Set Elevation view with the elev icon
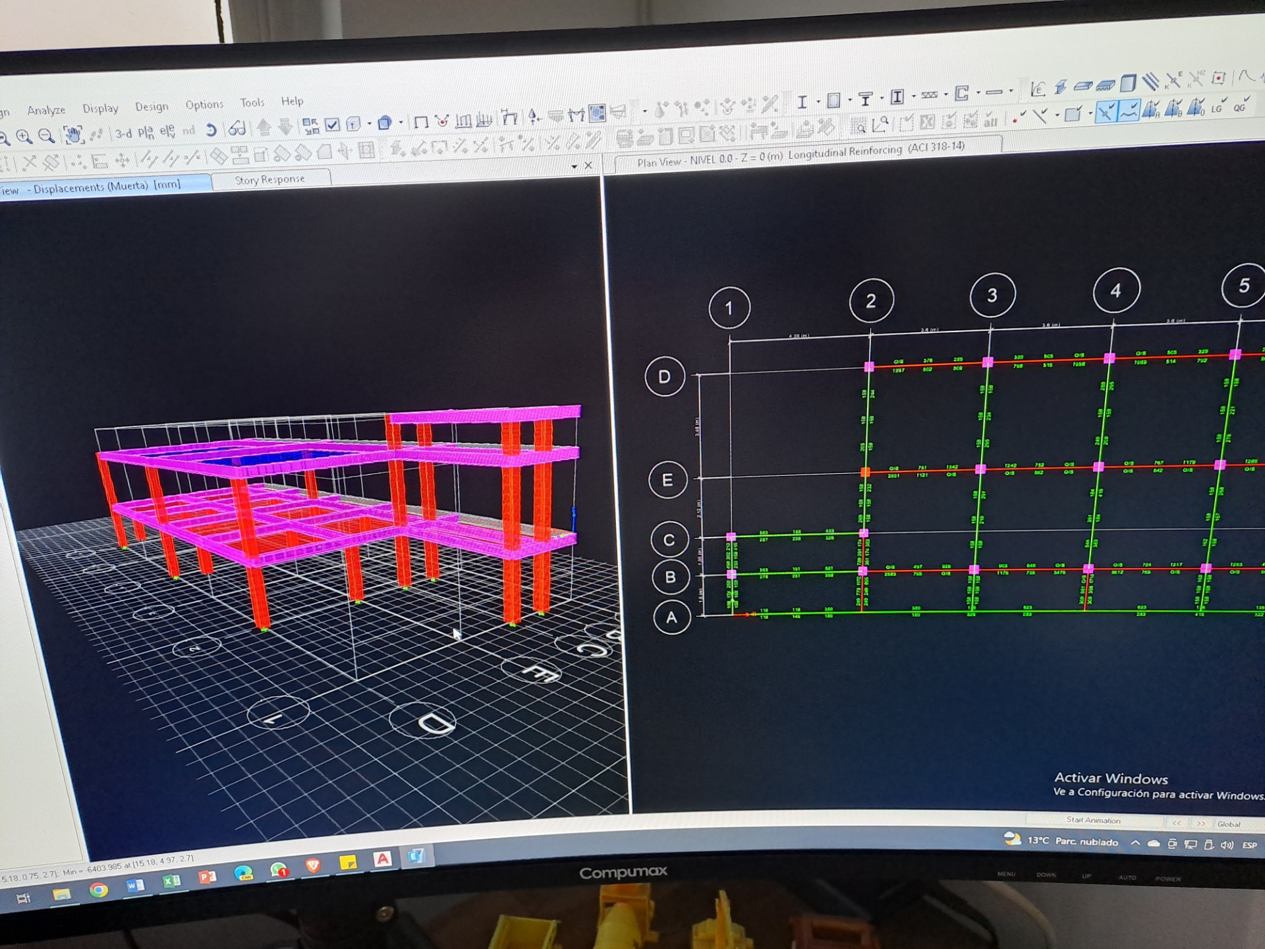This screenshot has height=949, width=1265. tap(167, 131)
